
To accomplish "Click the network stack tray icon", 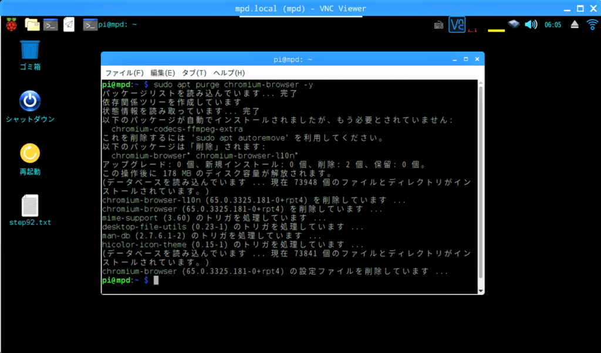I will [x=514, y=25].
